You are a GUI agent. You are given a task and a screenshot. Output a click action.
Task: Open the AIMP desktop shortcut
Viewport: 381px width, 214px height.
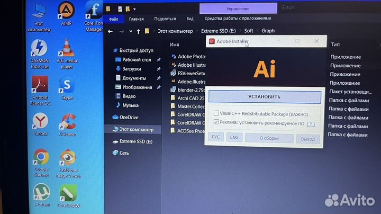click(66, 13)
